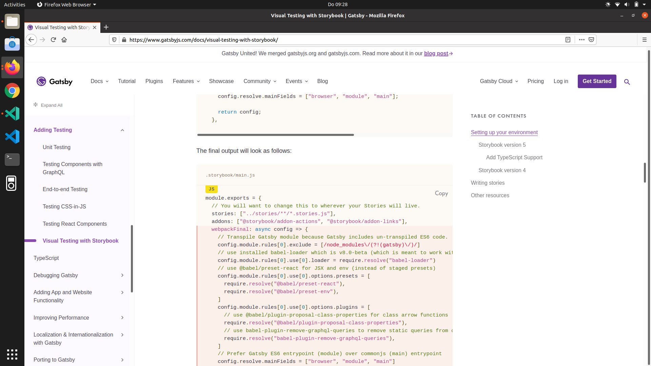The image size is (651, 366).
Task: Open the Activities overview
Action: (x=15, y=4)
